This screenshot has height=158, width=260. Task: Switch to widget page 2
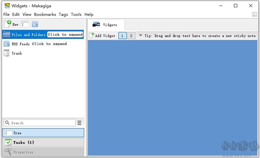click(x=131, y=36)
